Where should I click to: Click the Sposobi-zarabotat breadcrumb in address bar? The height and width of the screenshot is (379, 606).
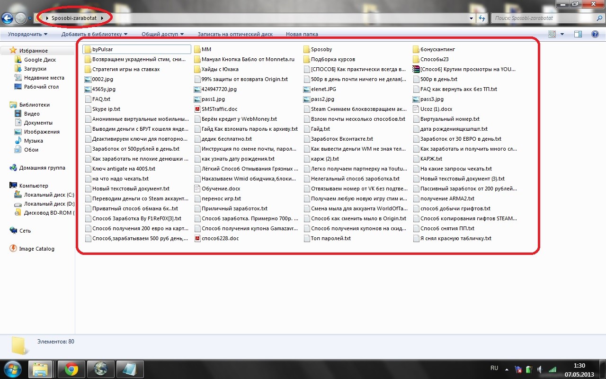click(75, 18)
